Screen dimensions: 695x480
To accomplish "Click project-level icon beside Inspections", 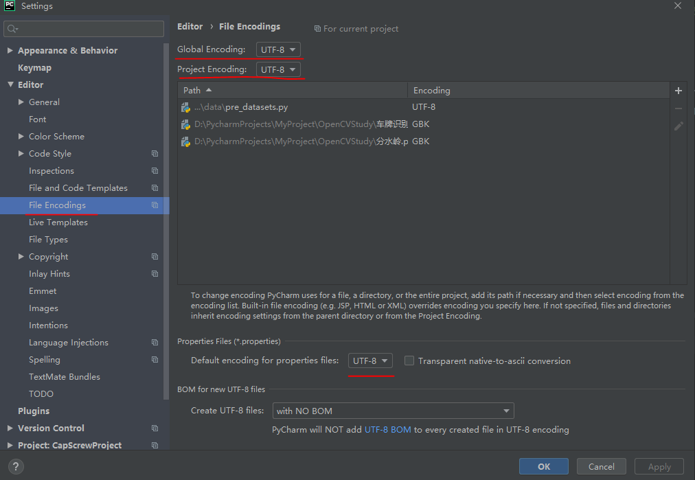I will tap(155, 170).
